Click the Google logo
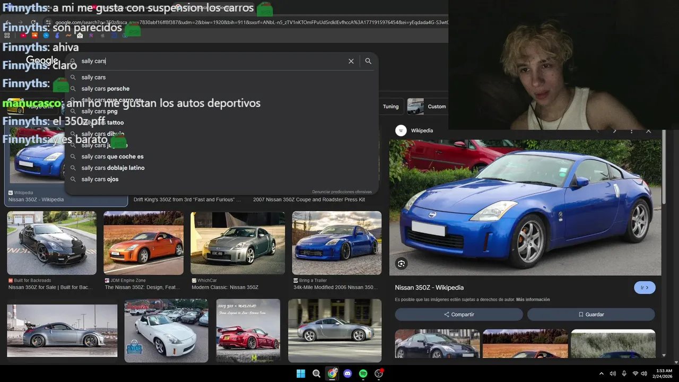 42,60
